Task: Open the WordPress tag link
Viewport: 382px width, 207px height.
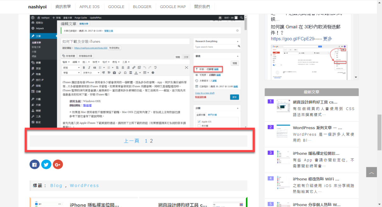Action: point(84,185)
